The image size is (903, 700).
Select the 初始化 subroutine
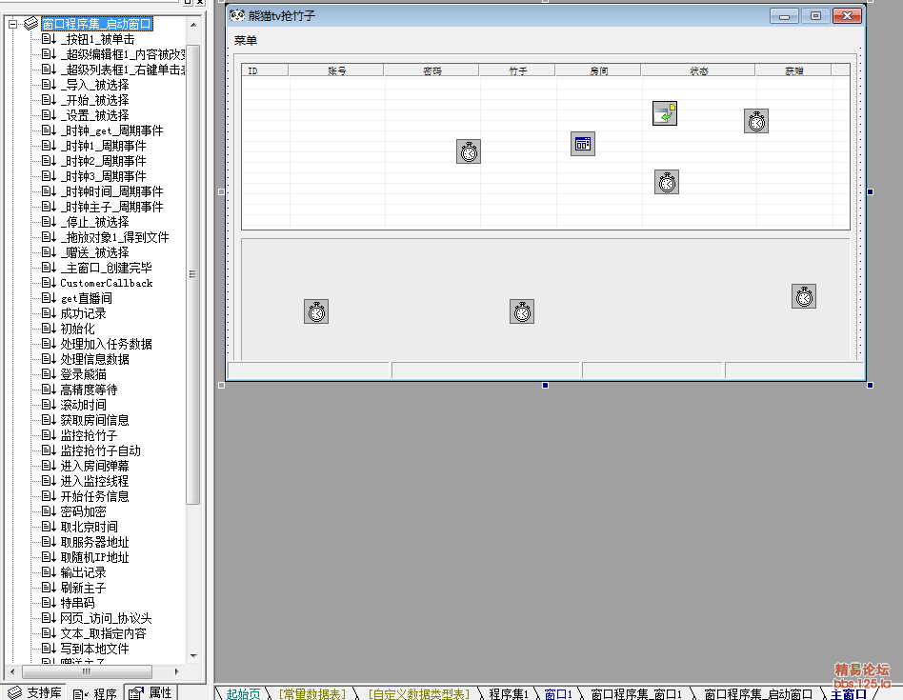pos(77,329)
